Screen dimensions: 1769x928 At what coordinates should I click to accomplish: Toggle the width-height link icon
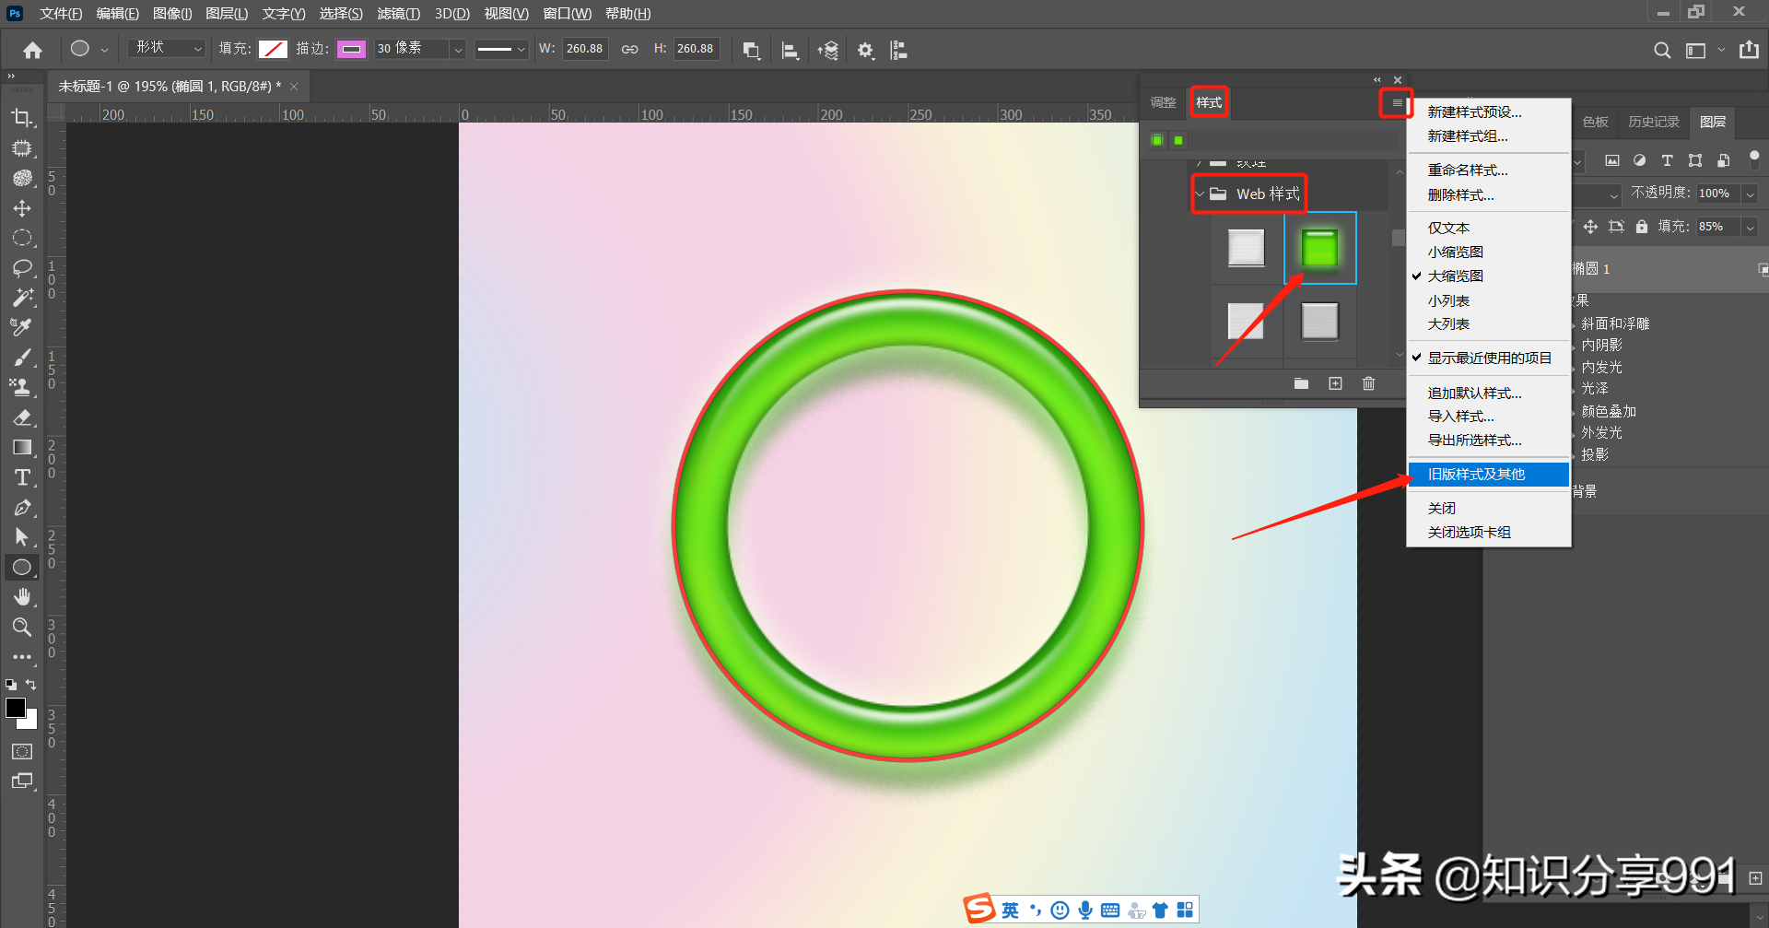pyautogui.click(x=629, y=49)
